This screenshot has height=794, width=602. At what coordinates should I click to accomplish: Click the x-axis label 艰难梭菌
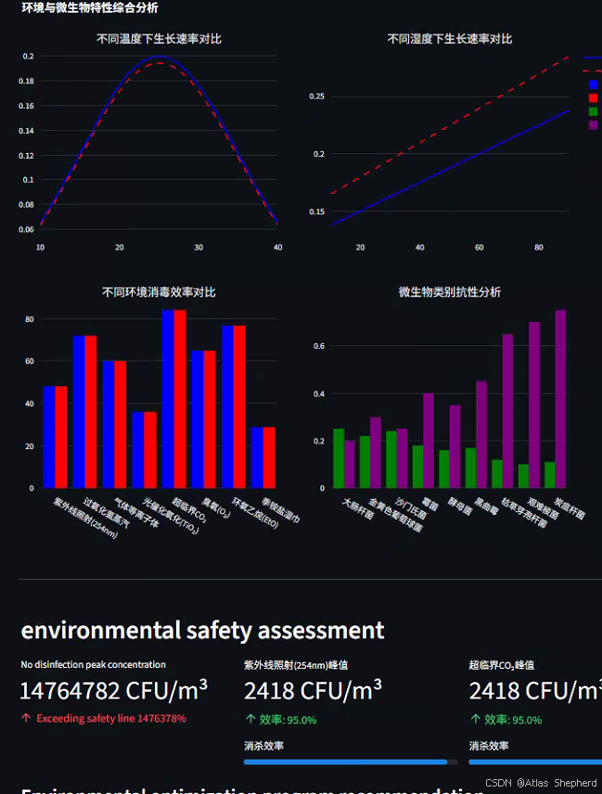tap(544, 508)
